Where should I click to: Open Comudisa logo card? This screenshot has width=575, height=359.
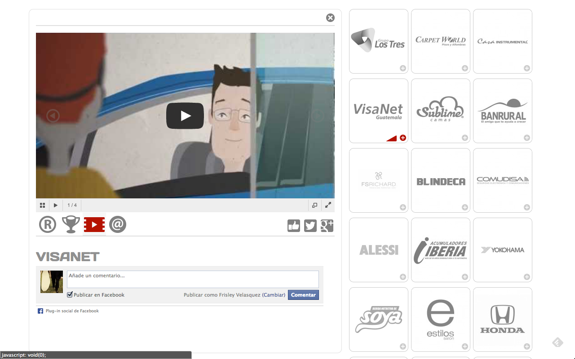503,180
